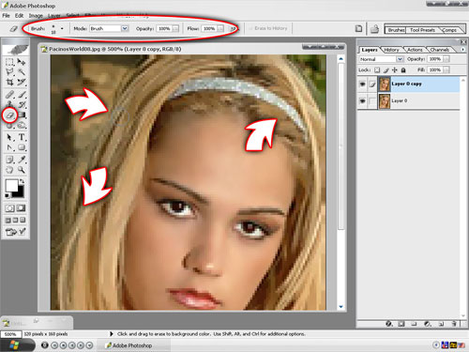Switch to the History tab
This screenshot has height=352, width=469.
click(x=391, y=50)
